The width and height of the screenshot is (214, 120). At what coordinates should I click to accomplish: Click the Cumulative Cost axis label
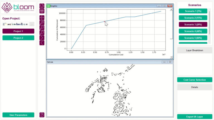point(116,54)
